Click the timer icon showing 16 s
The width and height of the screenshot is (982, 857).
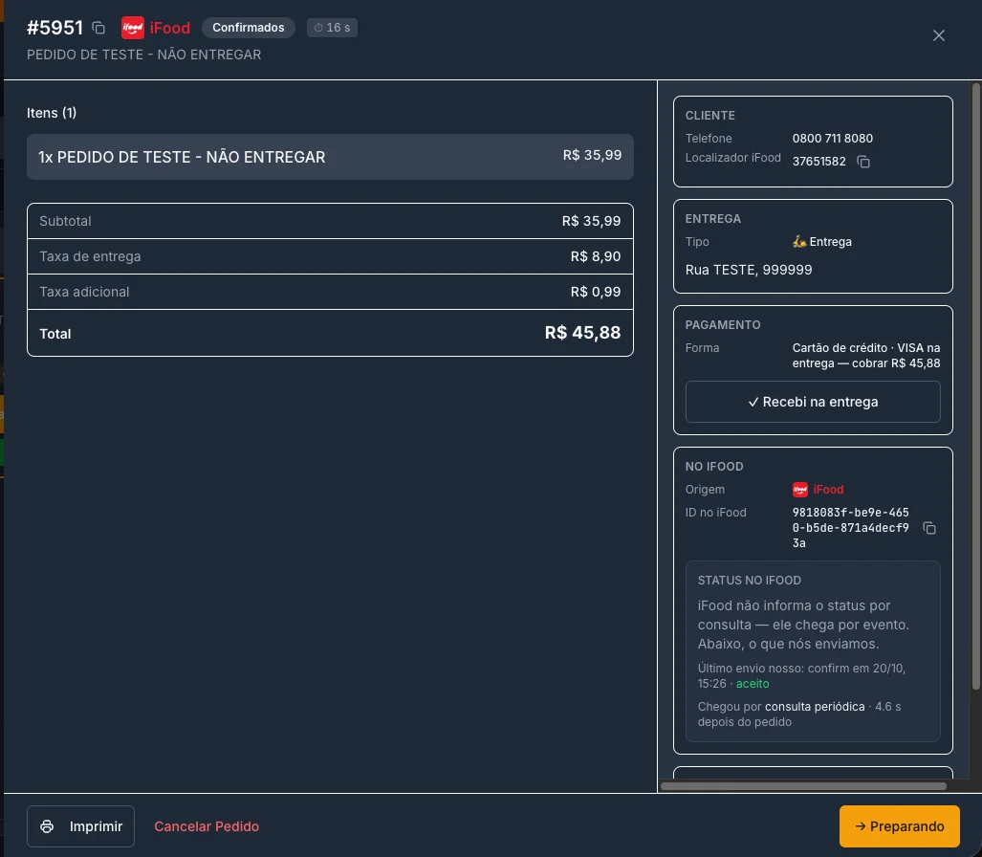click(318, 28)
